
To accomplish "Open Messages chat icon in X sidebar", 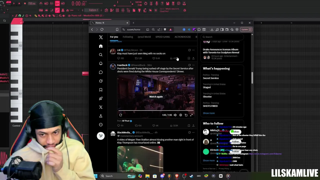I will click(101, 72).
